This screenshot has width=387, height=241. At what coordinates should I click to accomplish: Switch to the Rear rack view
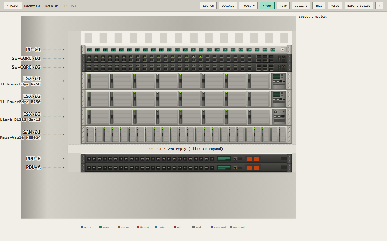283,6
